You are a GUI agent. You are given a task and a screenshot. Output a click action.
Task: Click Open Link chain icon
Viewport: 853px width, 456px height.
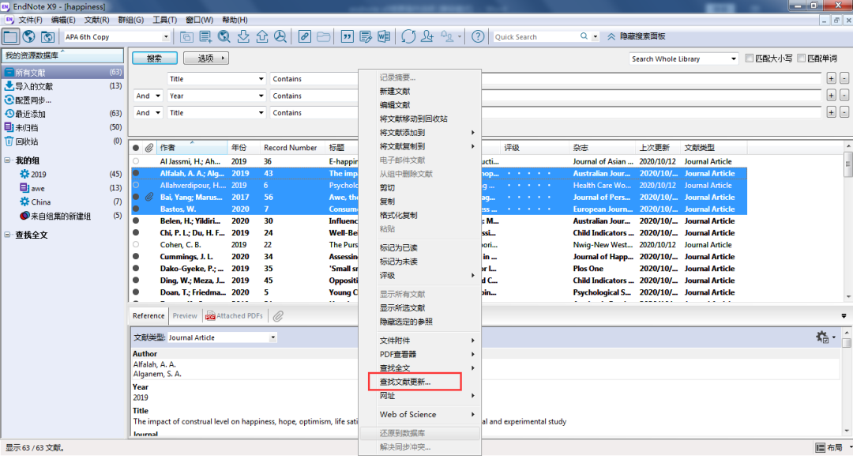(x=305, y=36)
